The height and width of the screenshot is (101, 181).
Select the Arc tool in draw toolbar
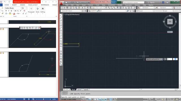(61, 28)
